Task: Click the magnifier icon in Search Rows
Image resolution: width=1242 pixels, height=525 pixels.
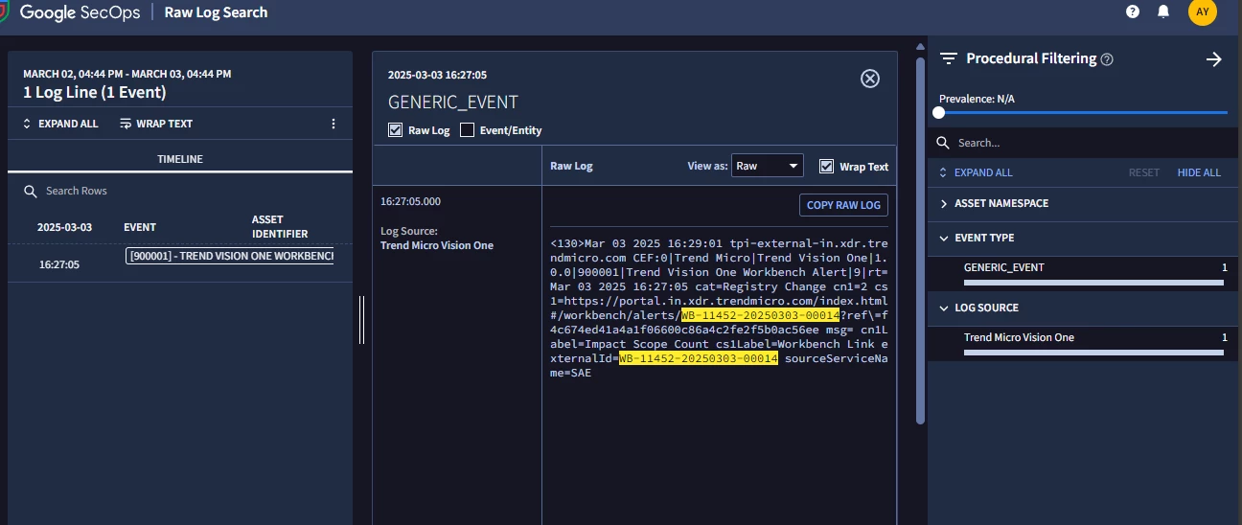Action: (31, 192)
